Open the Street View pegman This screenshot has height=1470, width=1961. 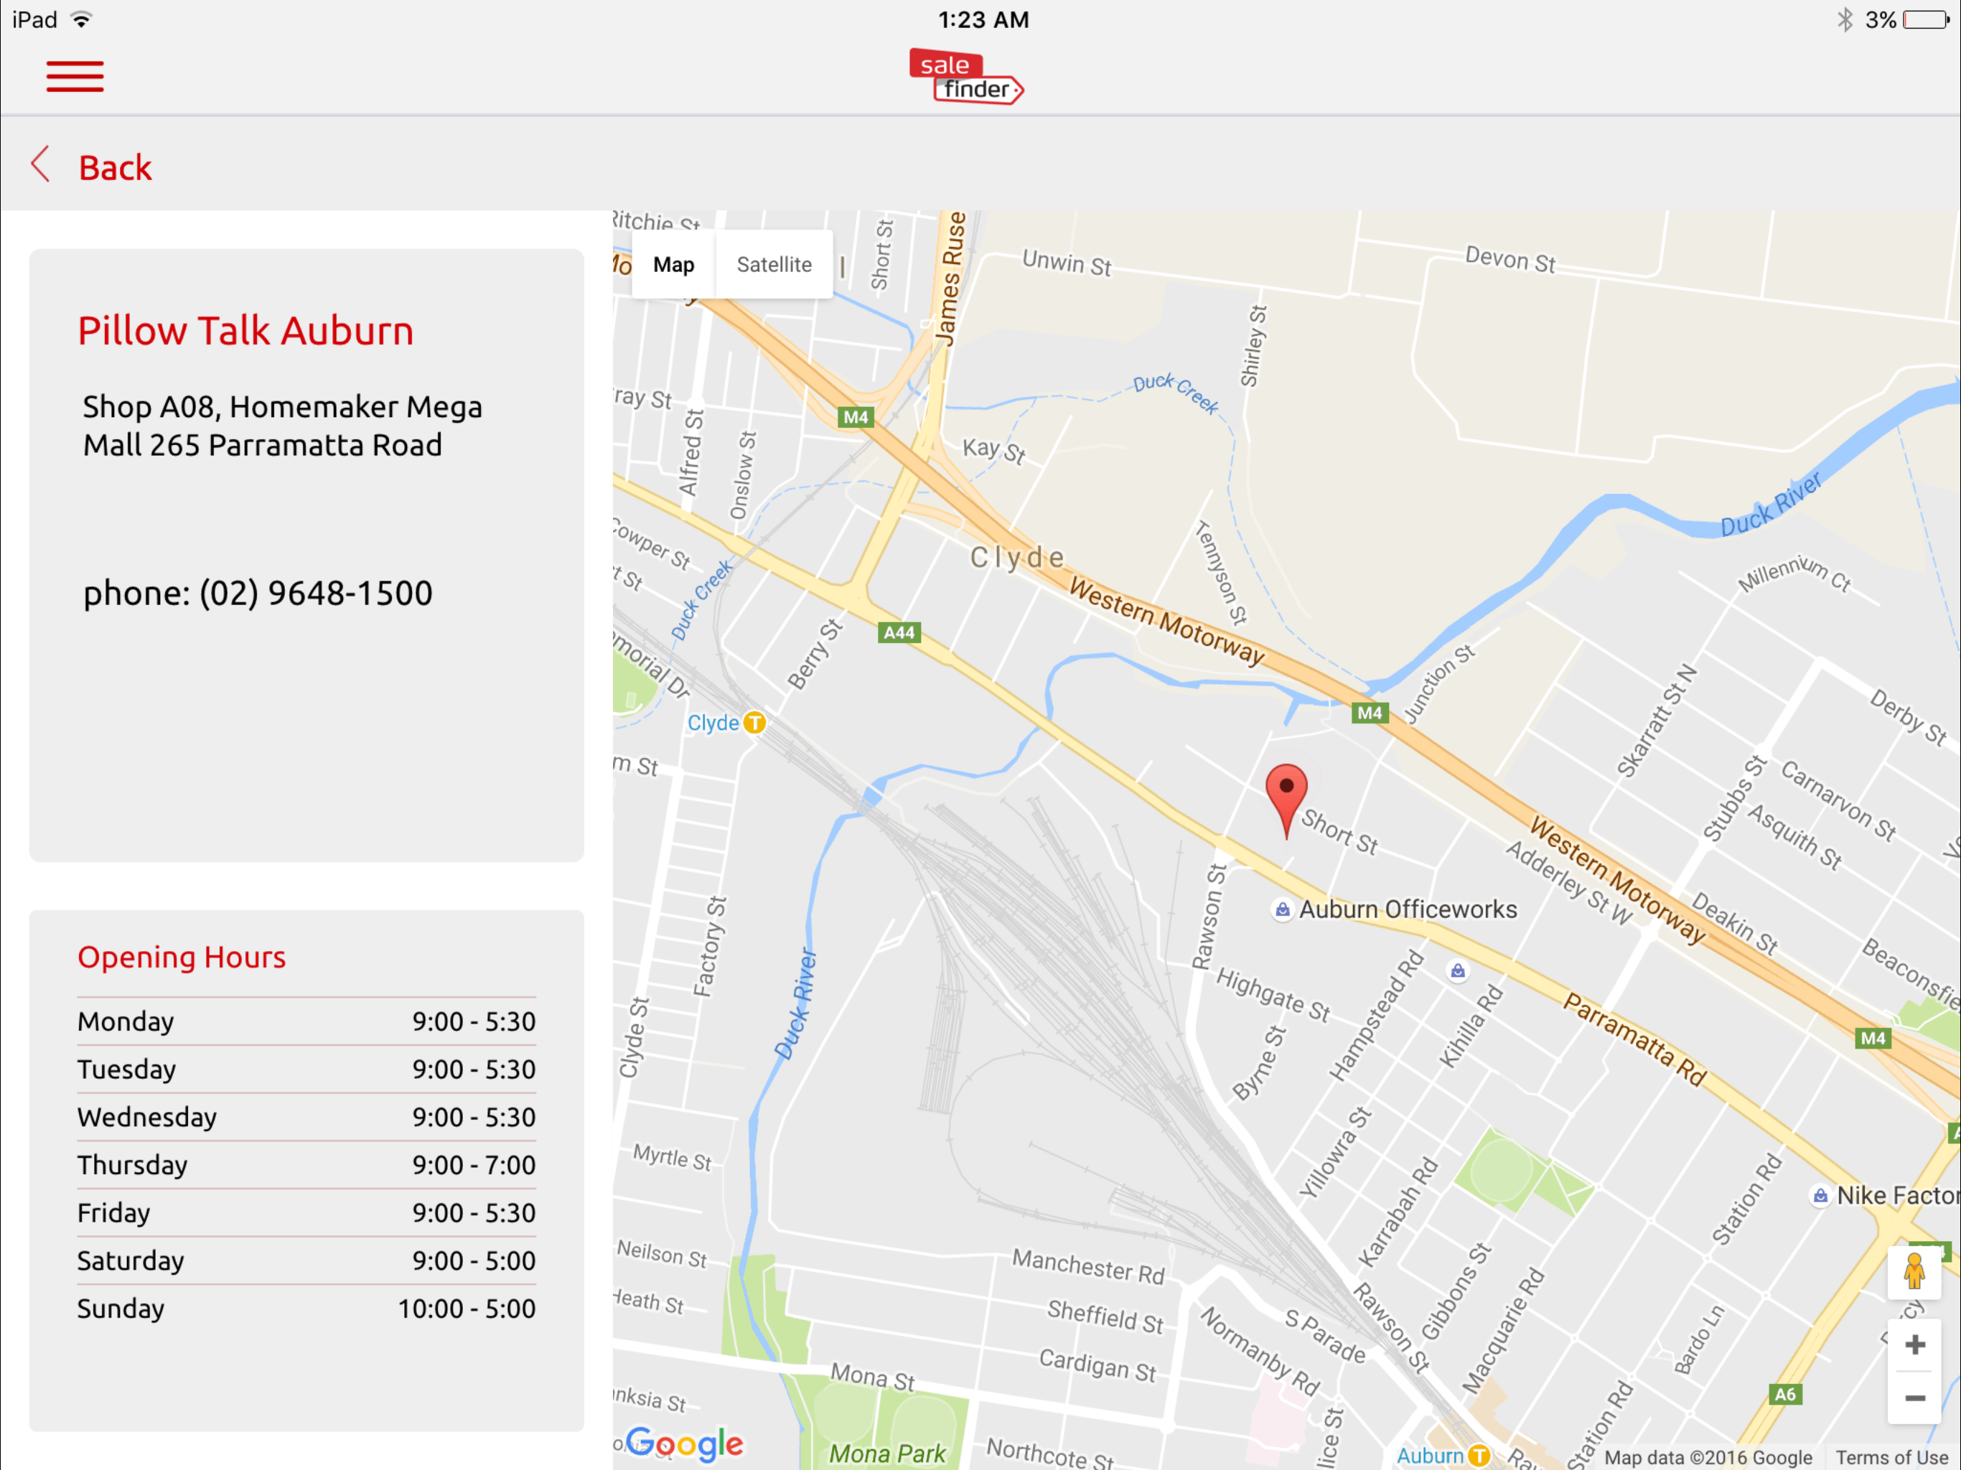click(x=1914, y=1274)
